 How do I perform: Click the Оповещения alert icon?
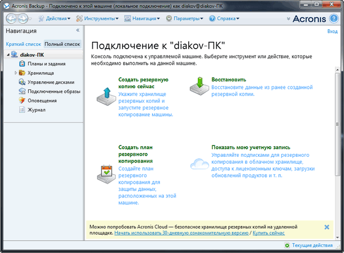(x=22, y=100)
